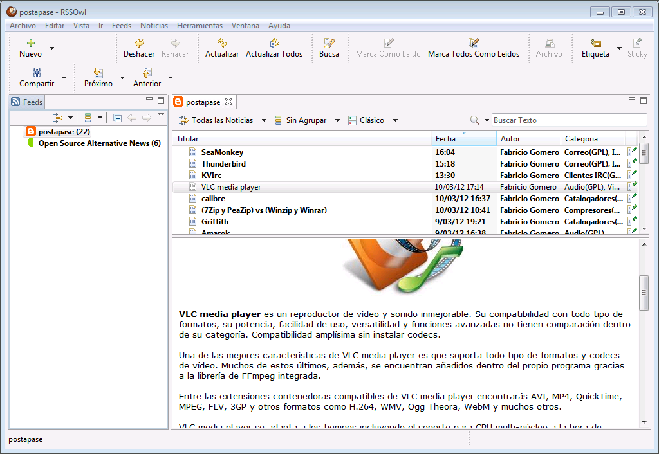Sort by Autor column header
Image resolution: width=659 pixels, height=454 pixels.
(x=529, y=139)
